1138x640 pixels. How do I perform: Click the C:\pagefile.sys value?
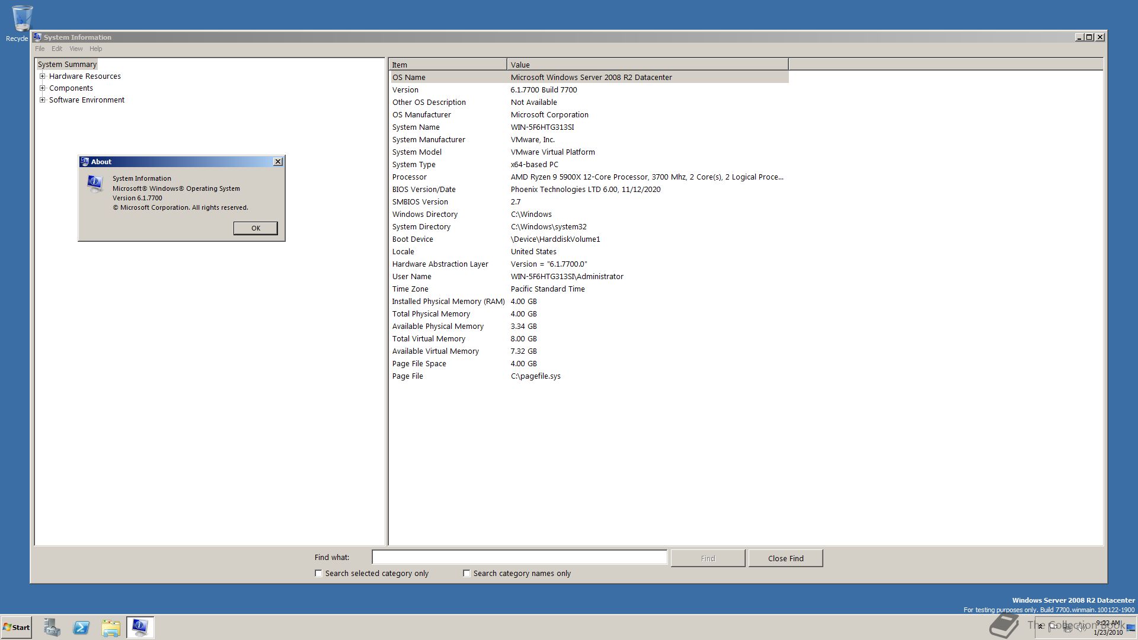click(536, 376)
